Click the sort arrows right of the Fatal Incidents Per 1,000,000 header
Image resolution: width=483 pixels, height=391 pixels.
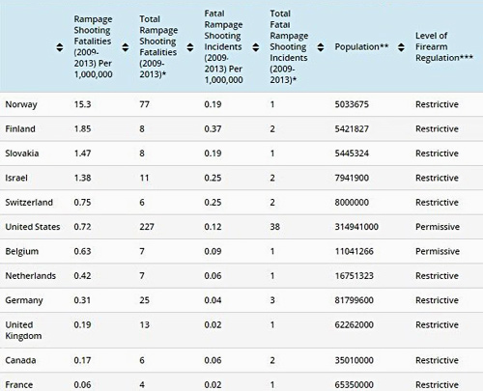(x=256, y=47)
